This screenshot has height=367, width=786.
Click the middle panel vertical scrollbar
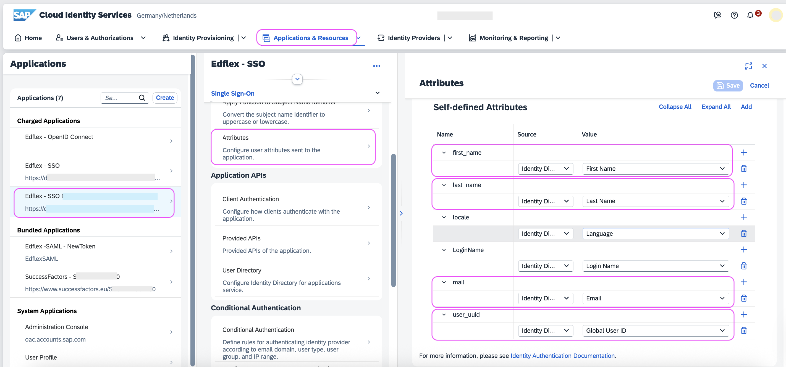click(x=393, y=220)
